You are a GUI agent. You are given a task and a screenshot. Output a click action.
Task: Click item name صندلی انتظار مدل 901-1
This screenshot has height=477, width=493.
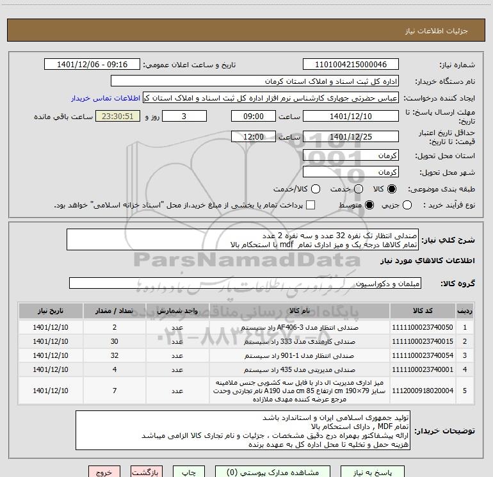tap(300, 355)
